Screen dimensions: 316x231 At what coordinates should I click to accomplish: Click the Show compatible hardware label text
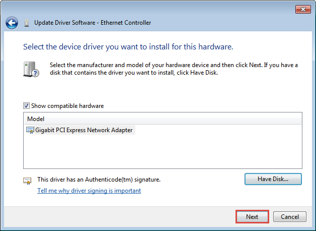(67, 106)
